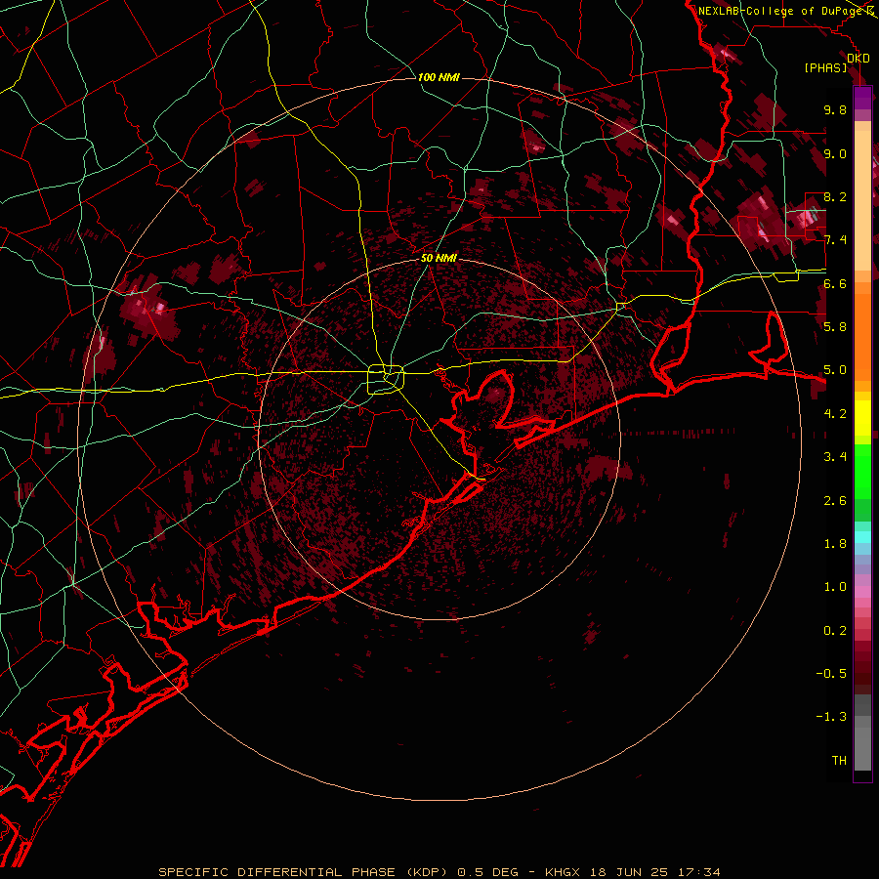Click the 0.2 scale value label
Screen dimensions: 879x879
point(835,631)
